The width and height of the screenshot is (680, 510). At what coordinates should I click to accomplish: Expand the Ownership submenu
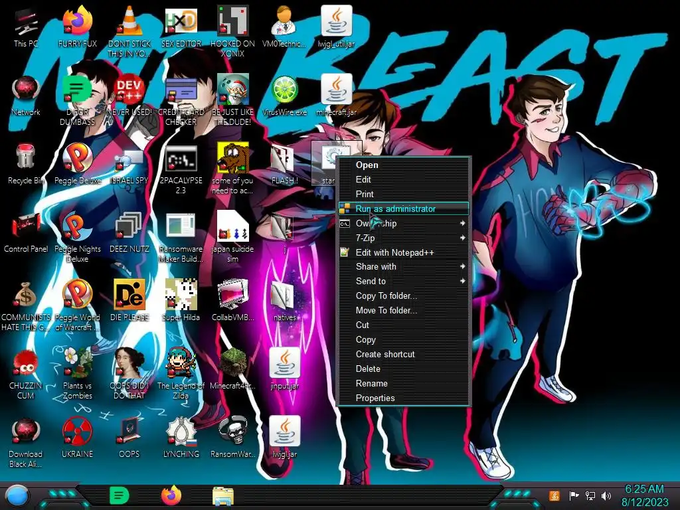click(403, 223)
